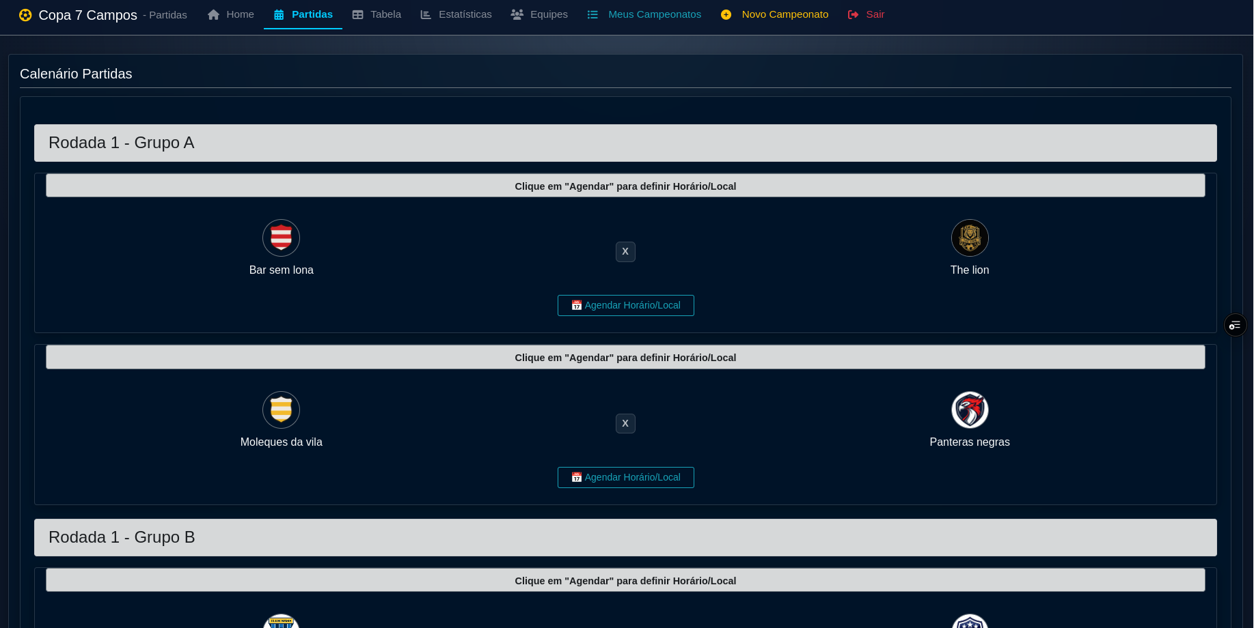Image resolution: width=1254 pixels, height=628 pixels.
Task: Open the Equipes menu
Action: click(539, 14)
